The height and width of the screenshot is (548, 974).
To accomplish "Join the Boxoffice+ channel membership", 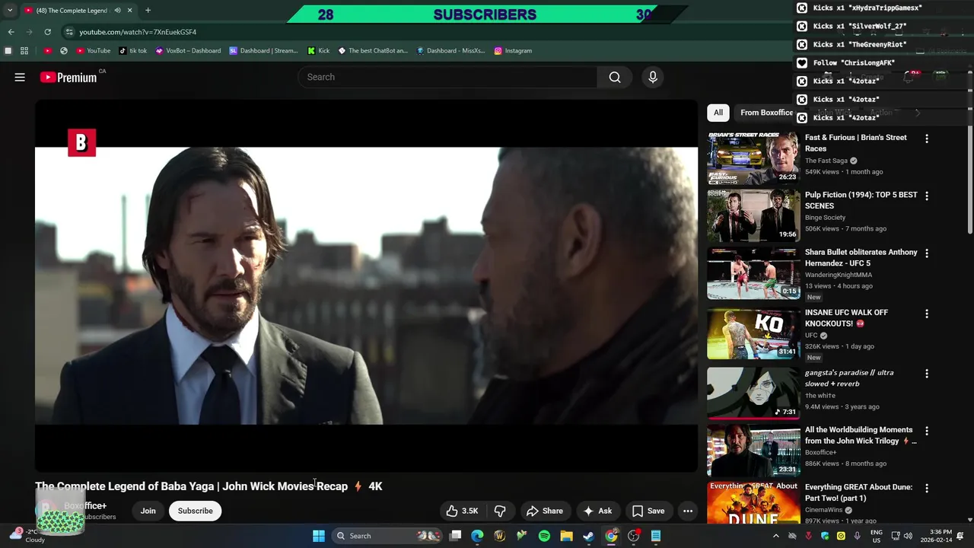I will (x=148, y=511).
